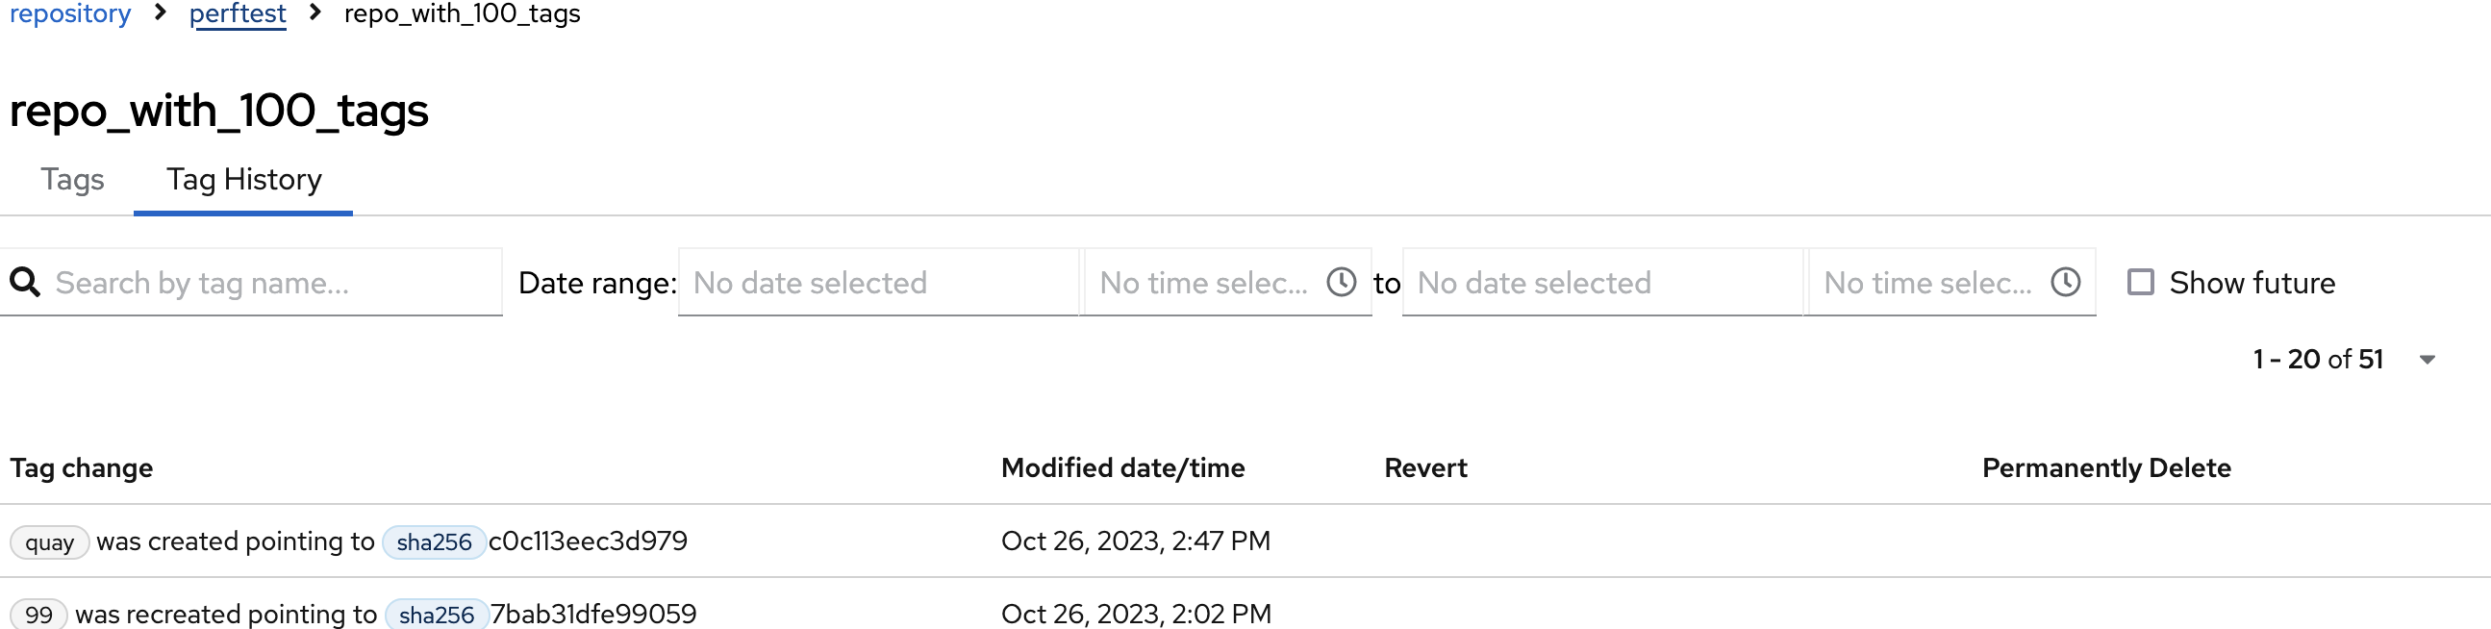
Task: Click the search magnifier icon
Action: pyautogui.click(x=25, y=283)
